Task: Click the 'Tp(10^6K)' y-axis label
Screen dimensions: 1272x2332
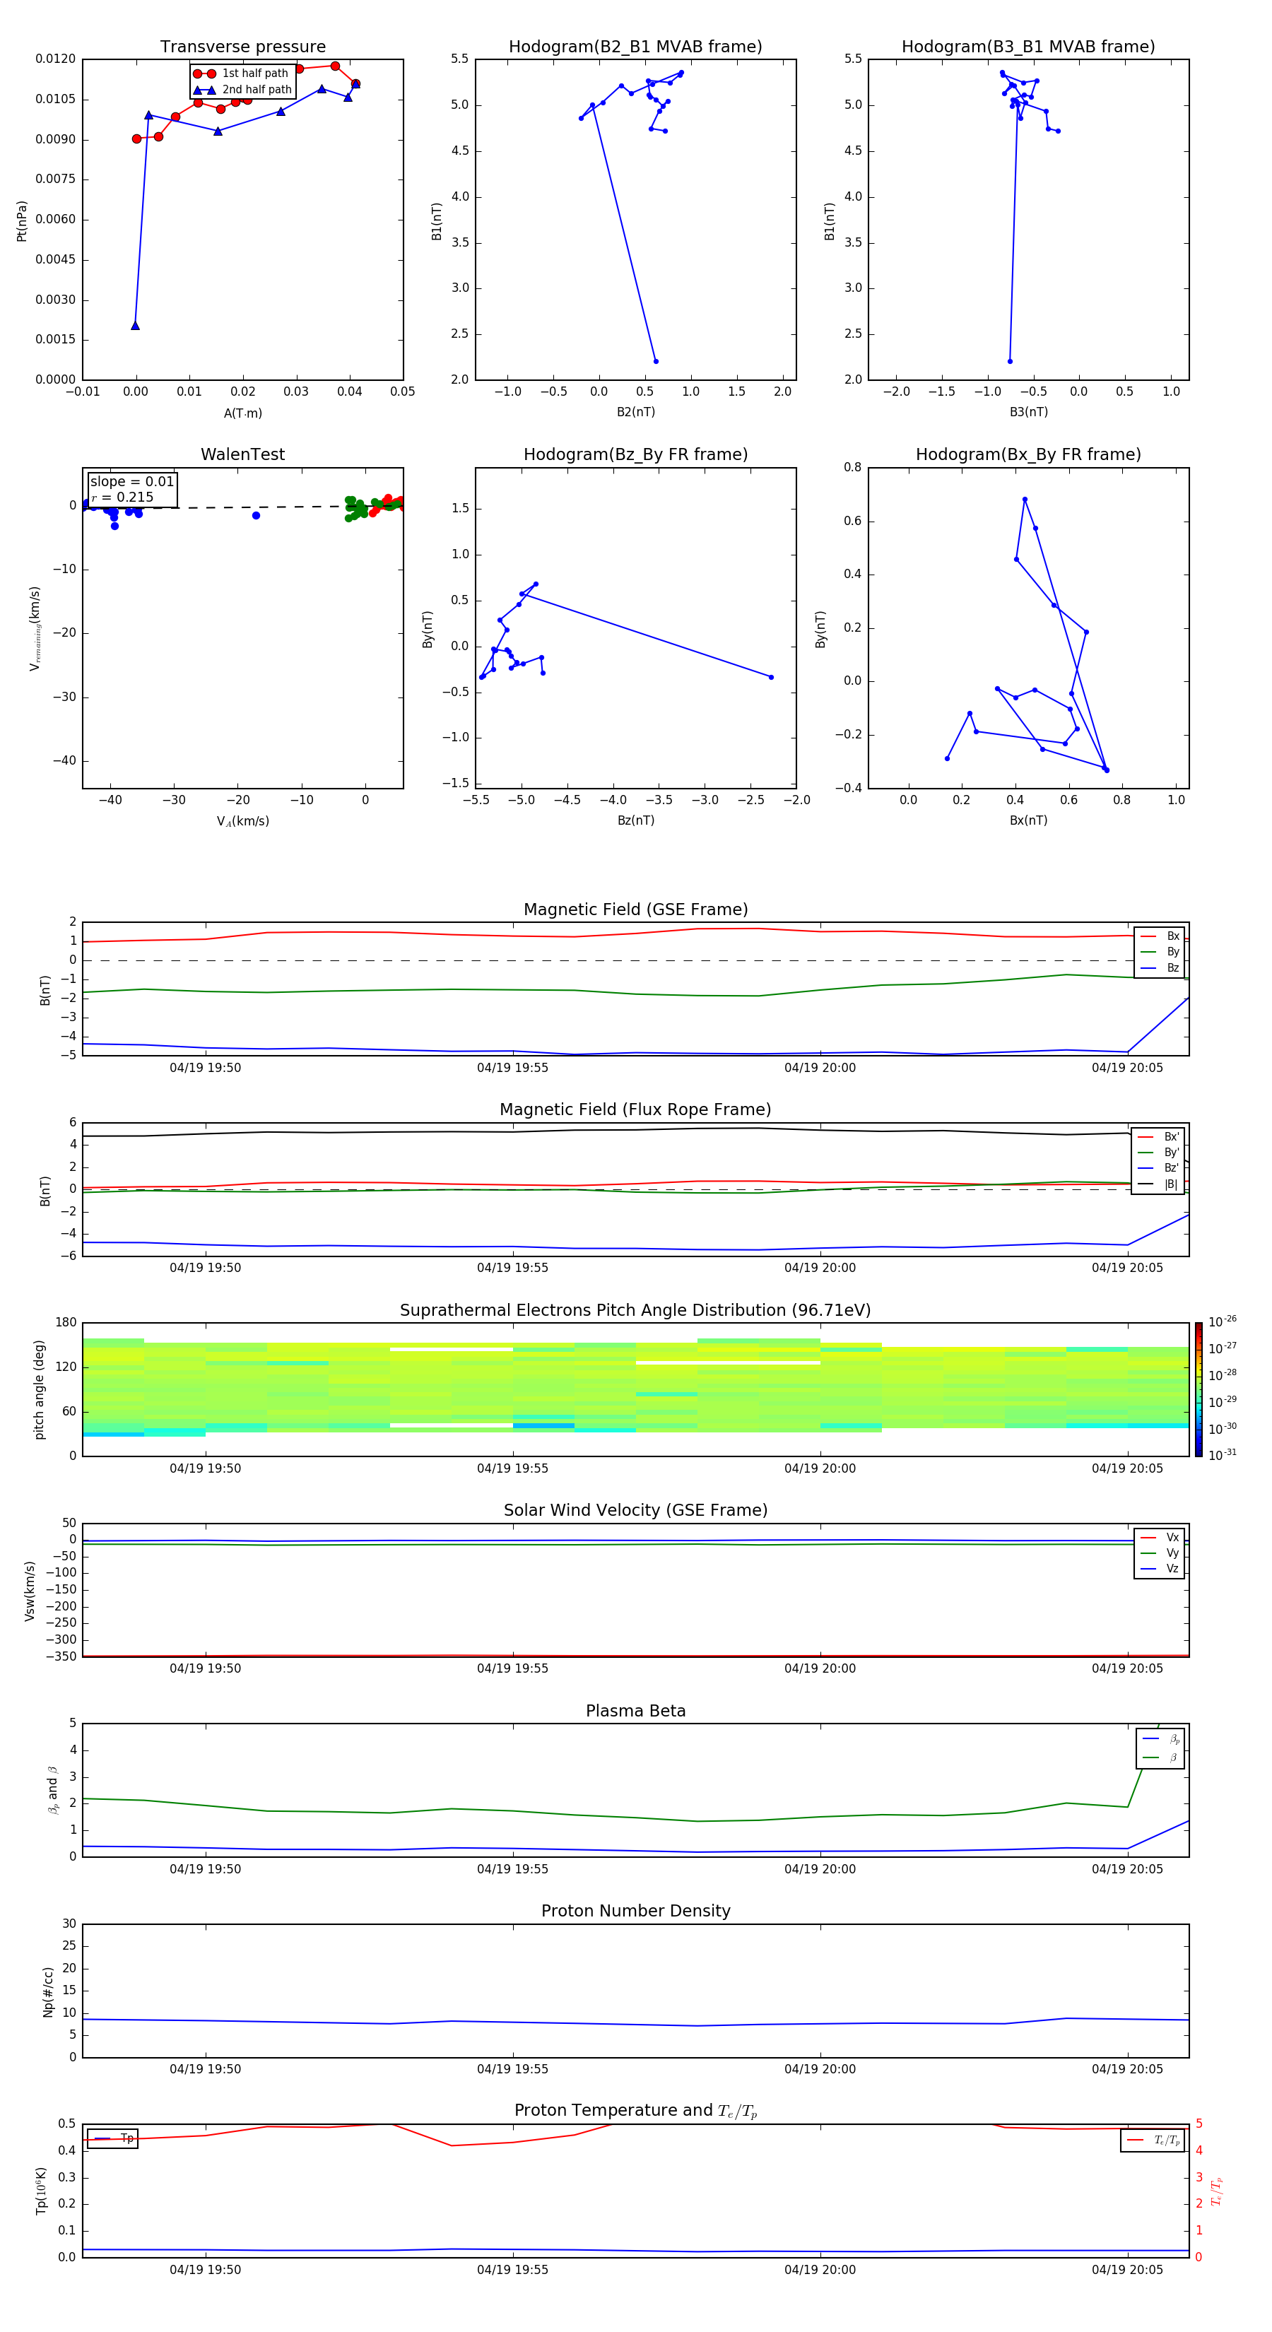Action: click(x=42, y=2191)
